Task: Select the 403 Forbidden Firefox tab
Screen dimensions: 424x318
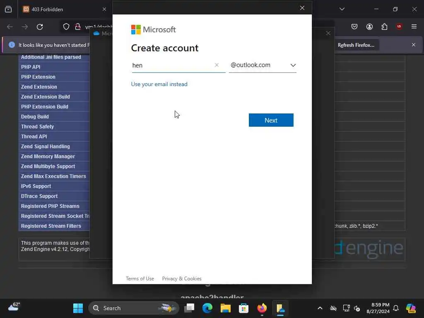Action: [x=64, y=9]
